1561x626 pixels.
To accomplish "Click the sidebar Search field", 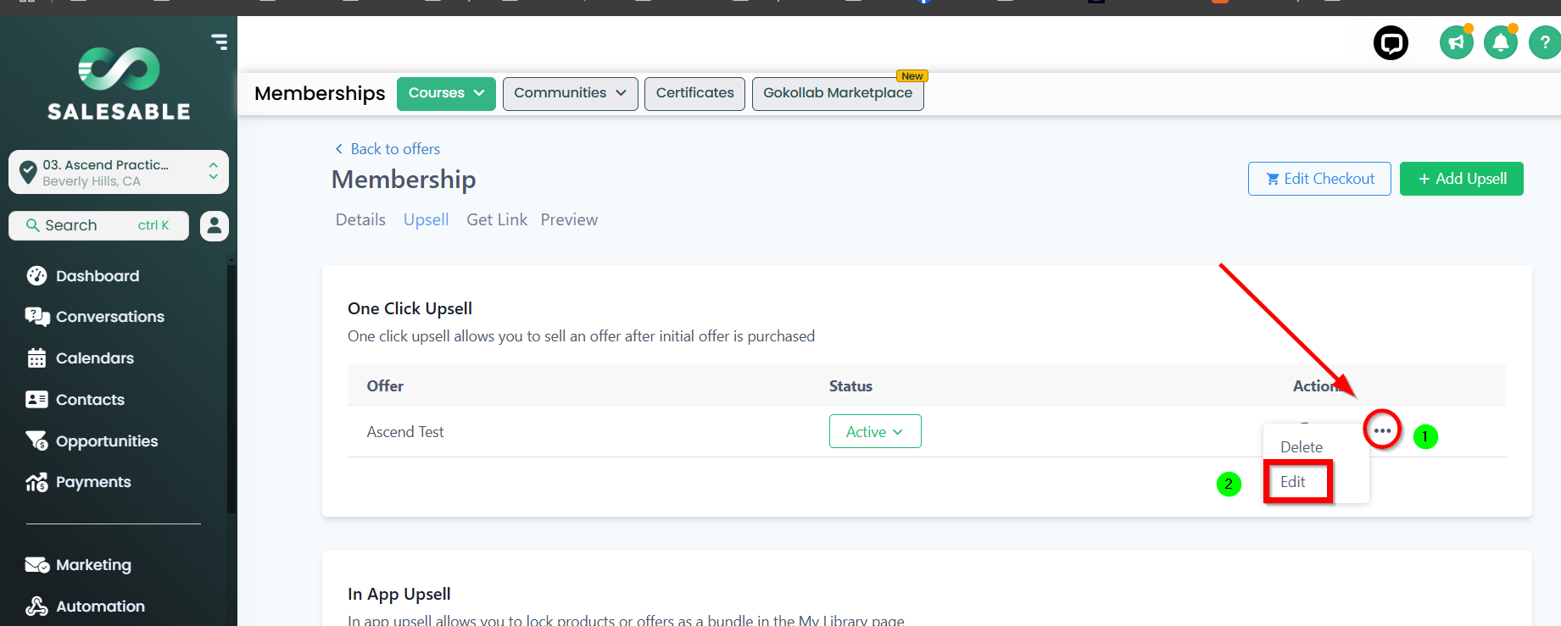I will tap(98, 225).
